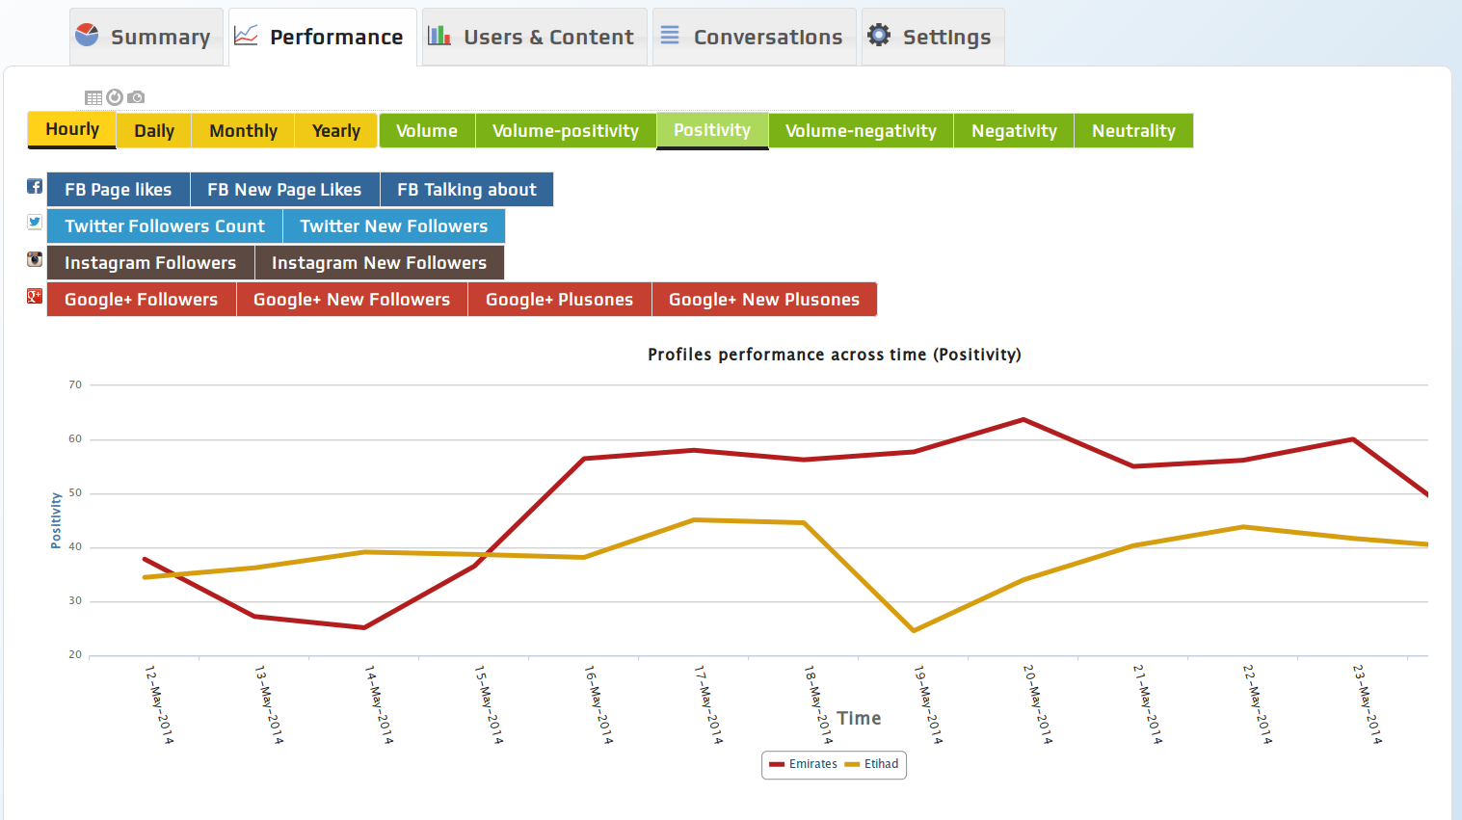This screenshot has width=1462, height=820.
Task: Switch to Monthly time granularity
Action: click(x=243, y=131)
